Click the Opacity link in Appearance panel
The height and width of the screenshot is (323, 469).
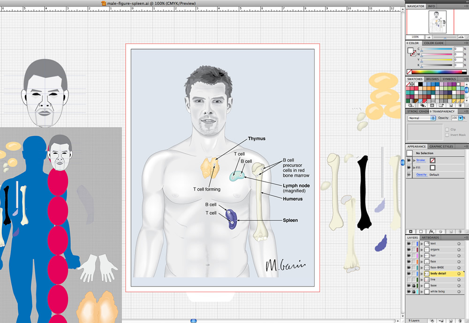click(422, 175)
